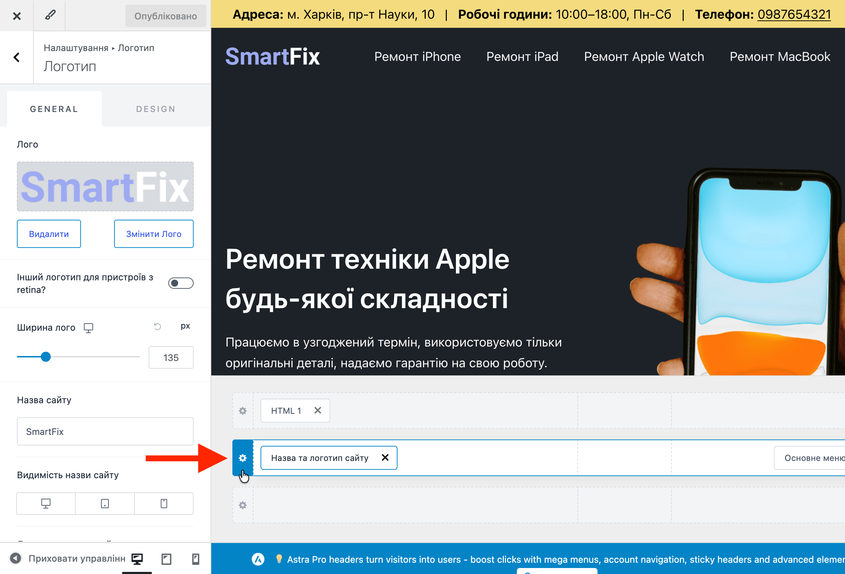Toggle site title visibility on desktop
This screenshot has height=574, width=845.
(46, 504)
